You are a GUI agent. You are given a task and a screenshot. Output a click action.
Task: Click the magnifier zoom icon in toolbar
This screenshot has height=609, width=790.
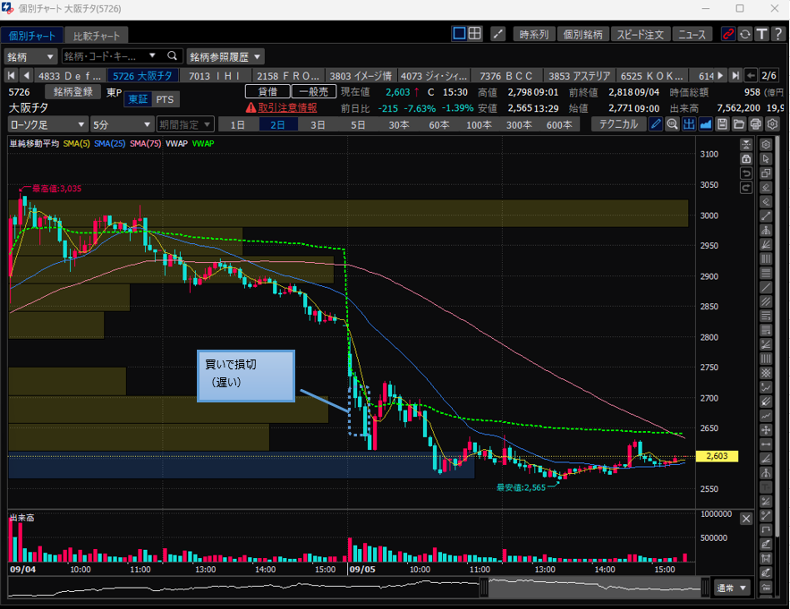(x=672, y=124)
